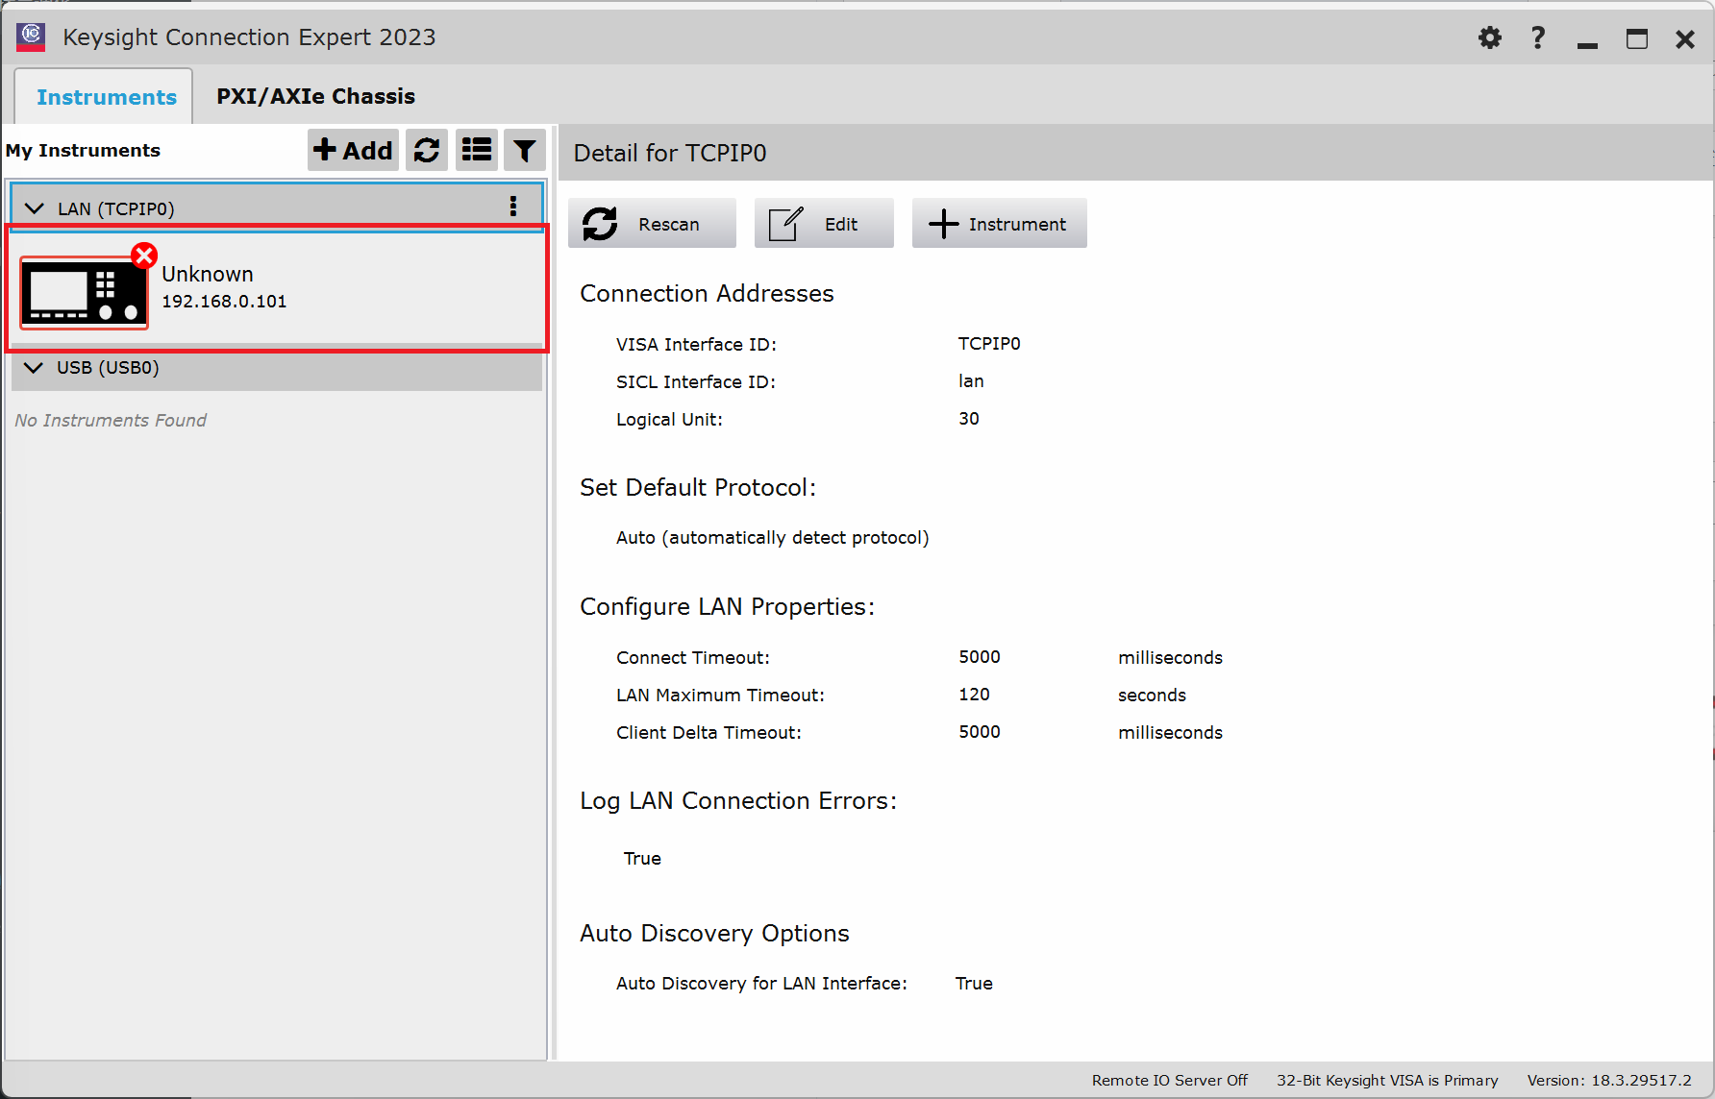Click the plus Instrument button

[x=999, y=224]
